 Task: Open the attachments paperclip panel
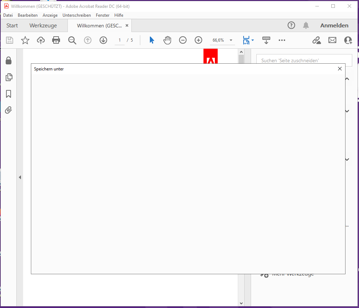coord(9,110)
